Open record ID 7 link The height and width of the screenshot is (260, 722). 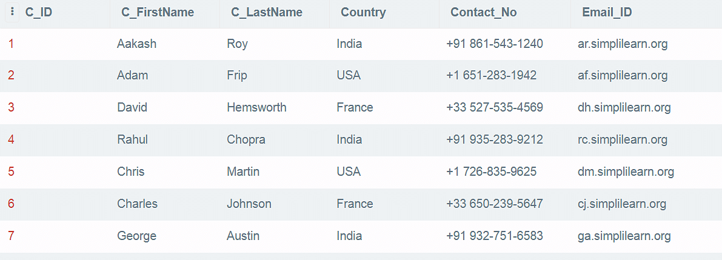(11, 236)
